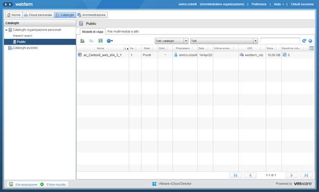Open the Cloud personale tab

(x=38, y=15)
